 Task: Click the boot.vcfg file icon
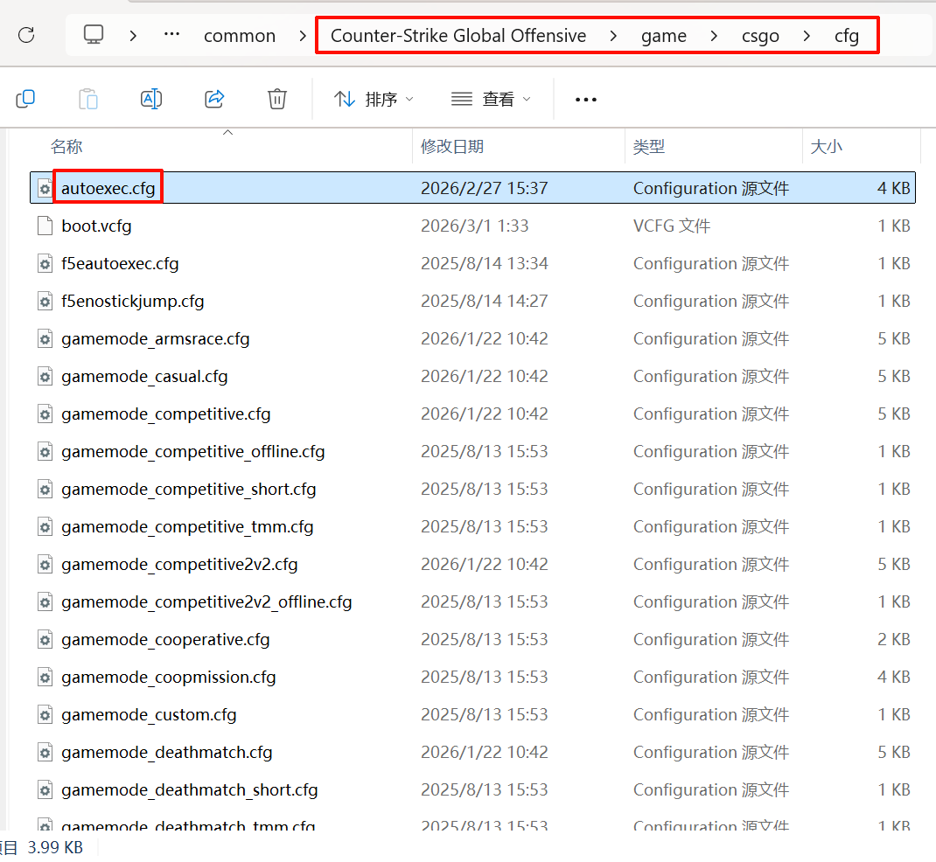(45, 226)
